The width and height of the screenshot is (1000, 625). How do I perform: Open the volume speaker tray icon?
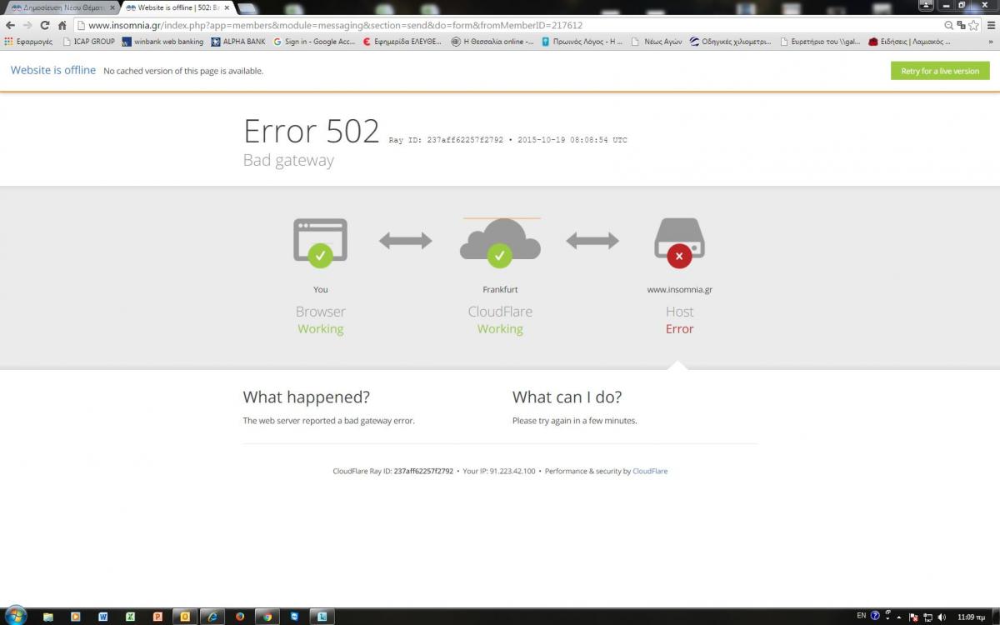point(940,617)
